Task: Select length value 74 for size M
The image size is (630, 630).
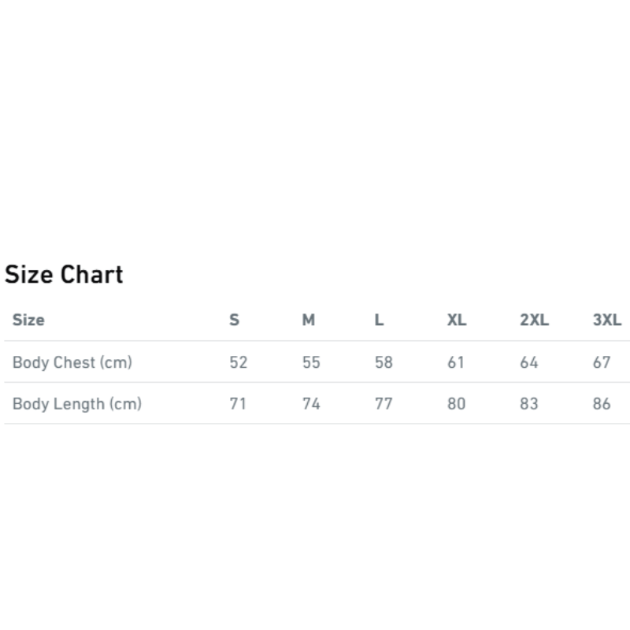Action: (x=311, y=404)
